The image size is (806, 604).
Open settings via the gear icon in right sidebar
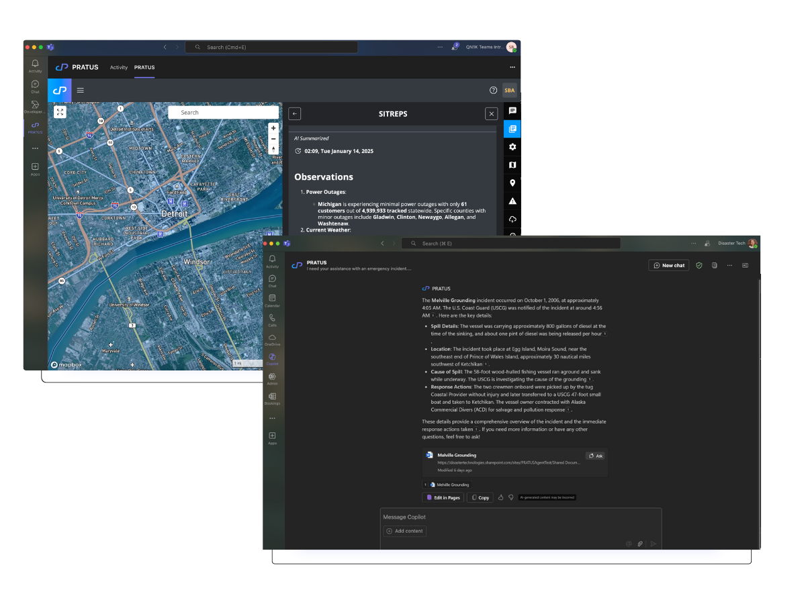pos(512,147)
